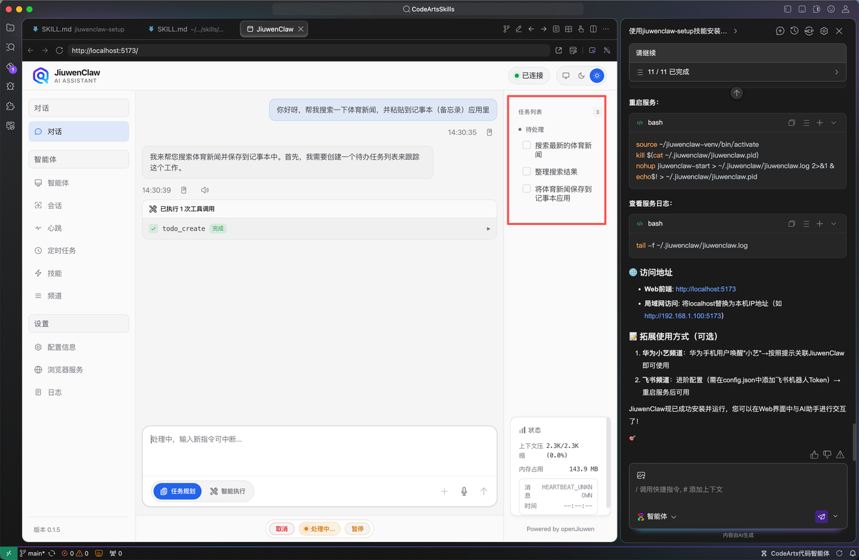Select the 智能执行 mode toggle
This screenshot has width=859, height=560.
pyautogui.click(x=228, y=492)
